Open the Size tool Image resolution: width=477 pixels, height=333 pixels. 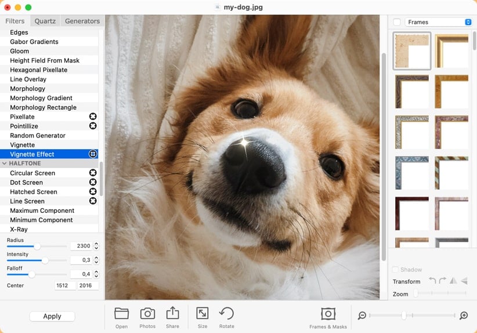(202, 314)
